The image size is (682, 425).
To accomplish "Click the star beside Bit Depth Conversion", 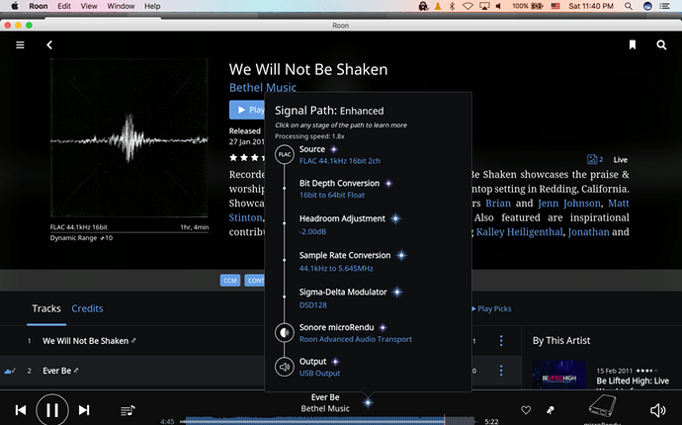I will coord(388,184).
